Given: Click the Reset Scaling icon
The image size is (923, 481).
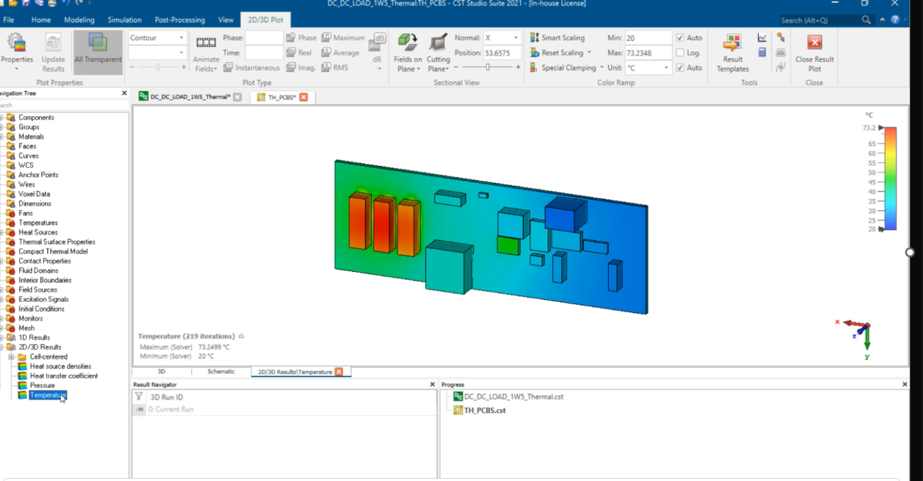Looking at the screenshot, I should pyautogui.click(x=535, y=53).
